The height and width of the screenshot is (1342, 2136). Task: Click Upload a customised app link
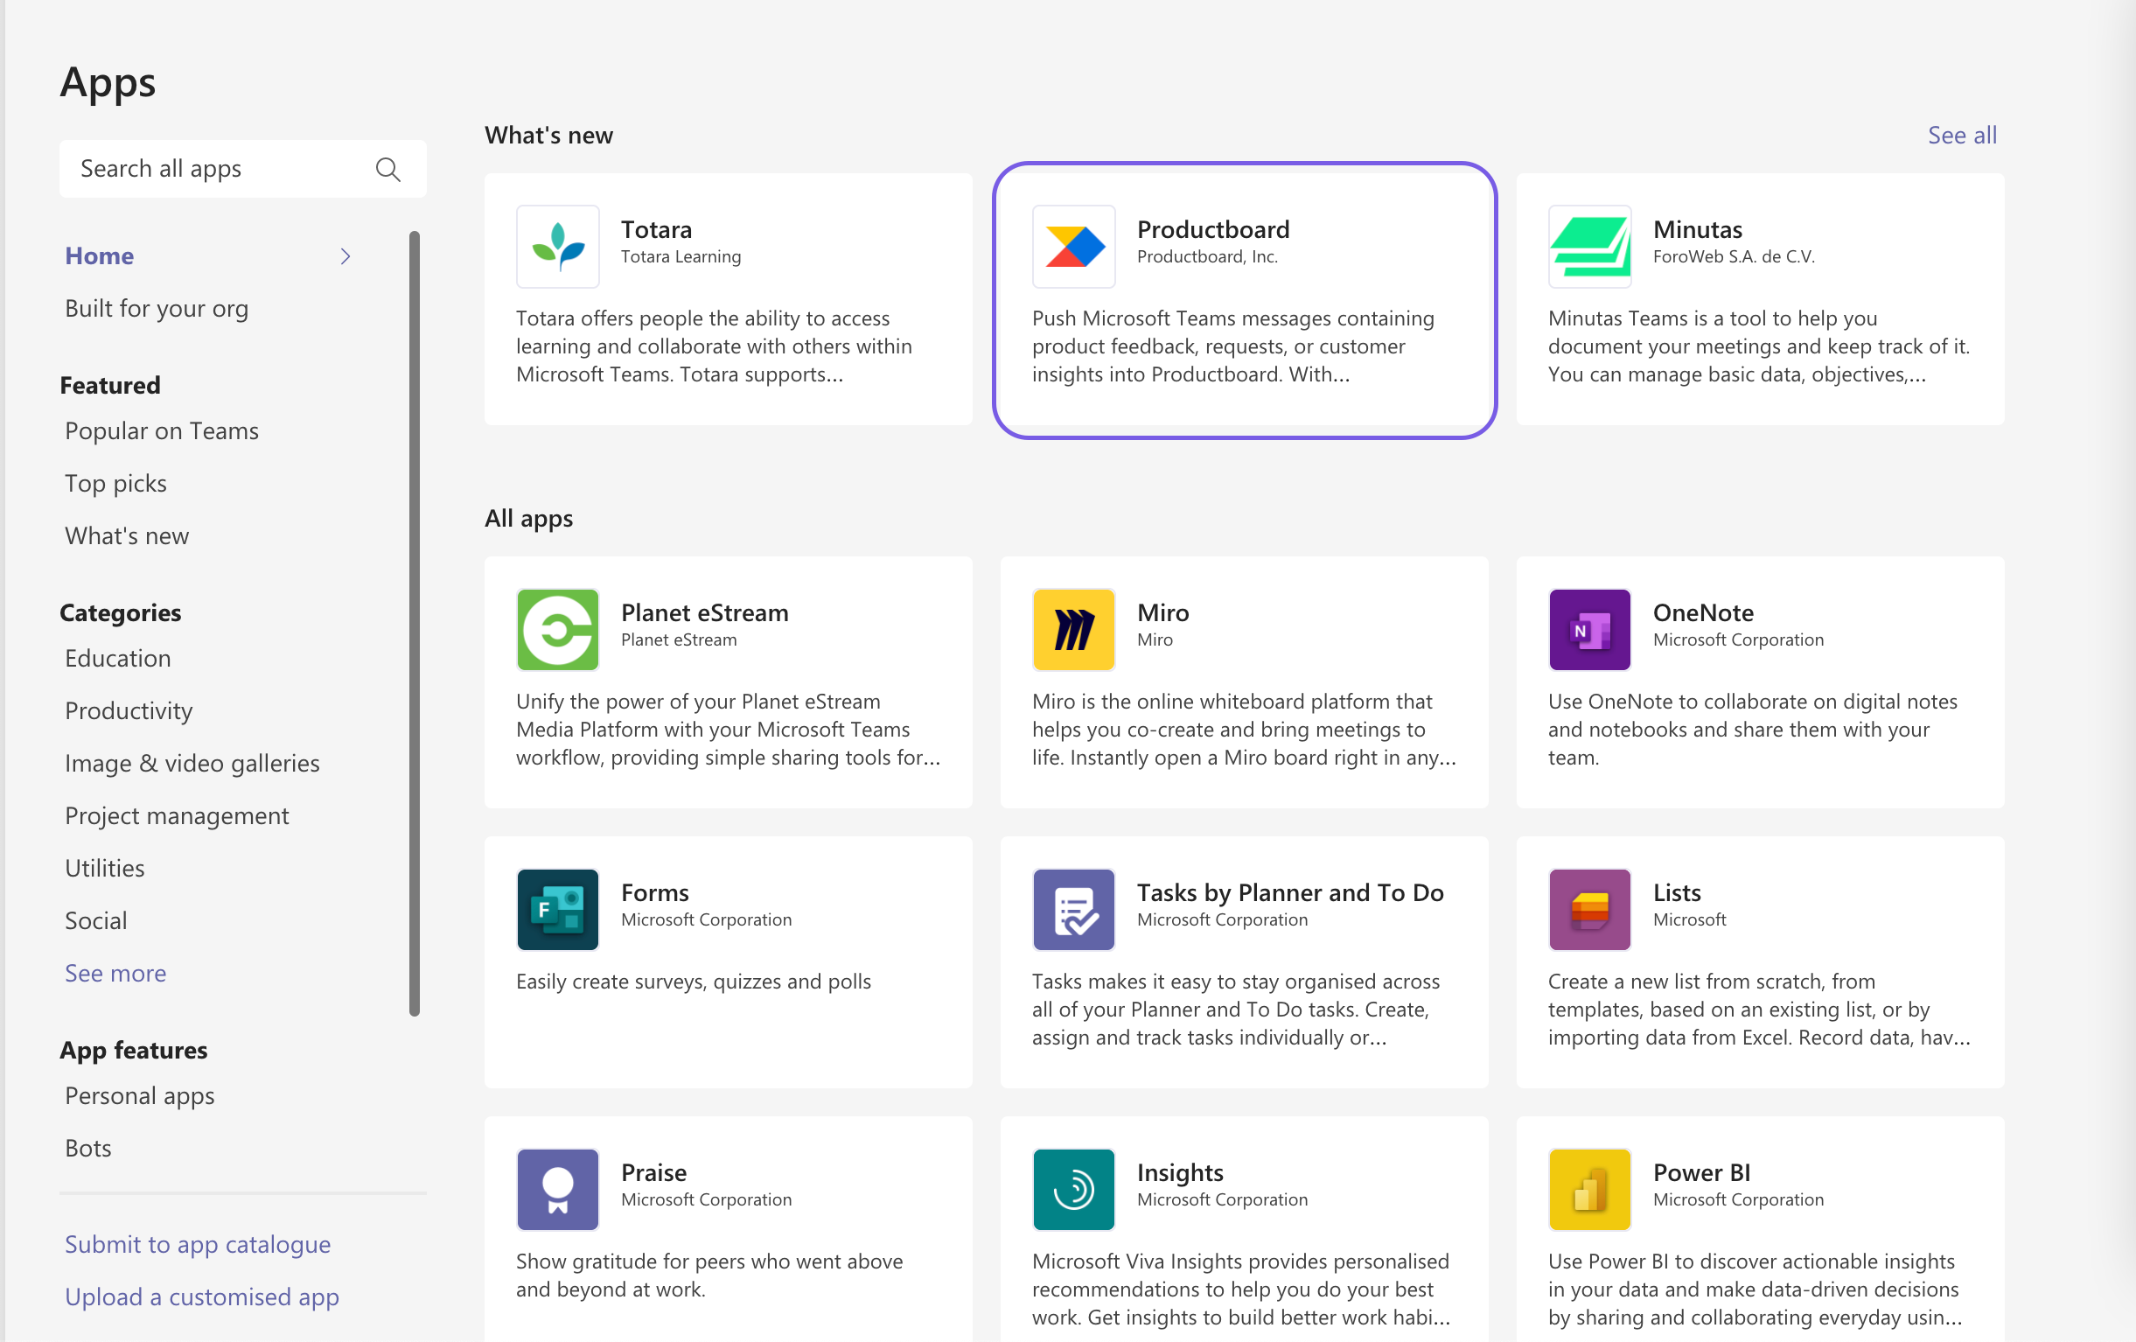click(201, 1297)
